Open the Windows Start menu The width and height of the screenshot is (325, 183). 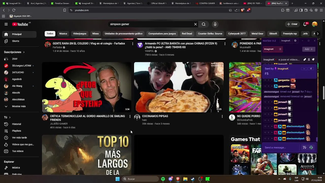click(x=118, y=179)
